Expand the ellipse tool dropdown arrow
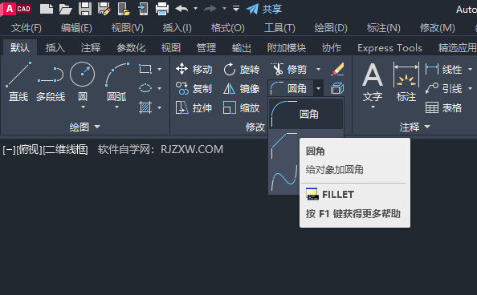Screen dimensions: 477x295 coord(160,88)
